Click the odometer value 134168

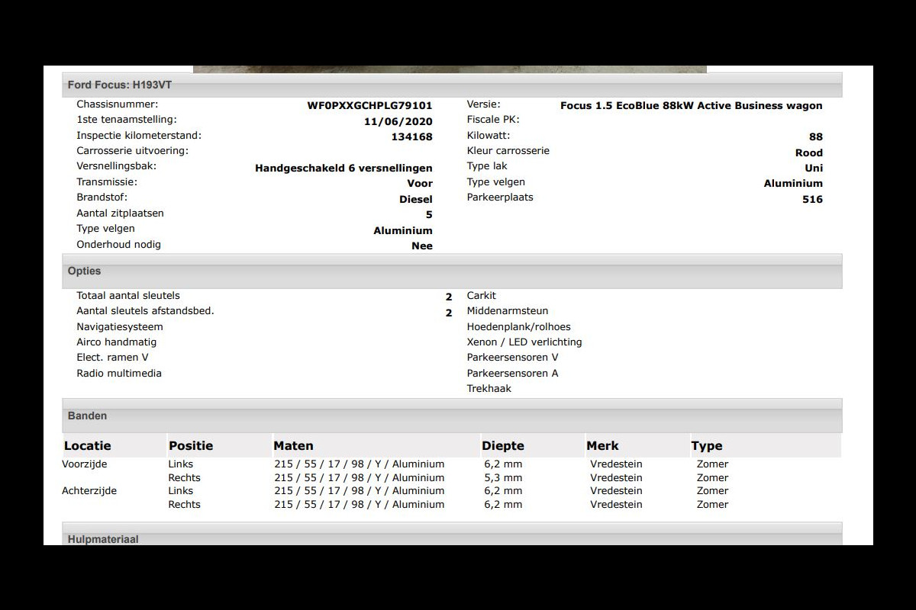pos(411,137)
